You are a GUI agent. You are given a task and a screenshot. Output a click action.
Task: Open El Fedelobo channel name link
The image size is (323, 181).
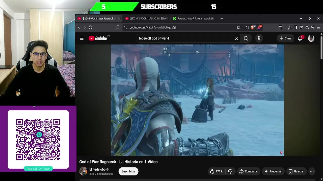pyautogui.click(x=97, y=169)
